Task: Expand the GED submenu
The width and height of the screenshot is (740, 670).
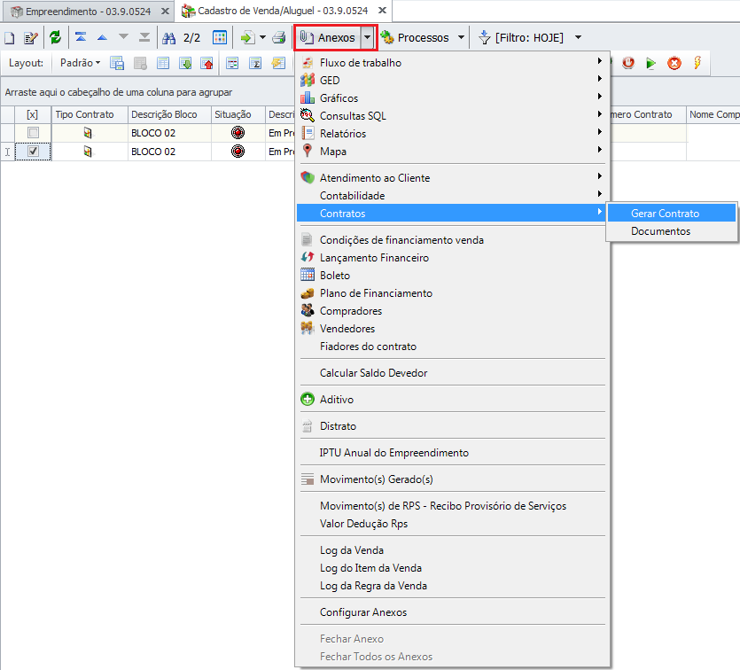Action: 599,78
